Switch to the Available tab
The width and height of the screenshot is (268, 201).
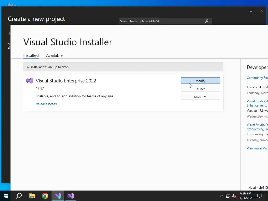pos(54,55)
